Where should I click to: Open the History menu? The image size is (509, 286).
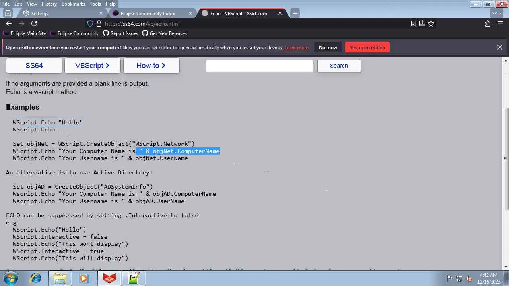(x=49, y=4)
